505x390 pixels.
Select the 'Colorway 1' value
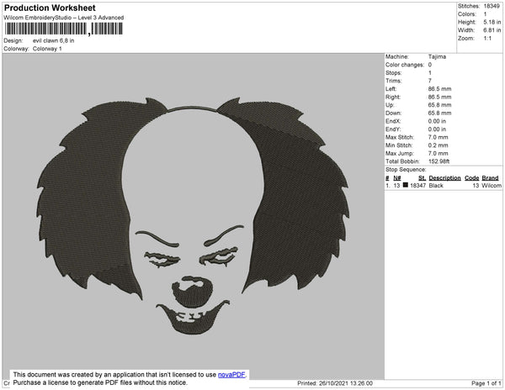(x=47, y=49)
